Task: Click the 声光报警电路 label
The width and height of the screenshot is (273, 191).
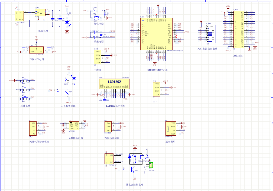Action: pyautogui.click(x=68, y=106)
